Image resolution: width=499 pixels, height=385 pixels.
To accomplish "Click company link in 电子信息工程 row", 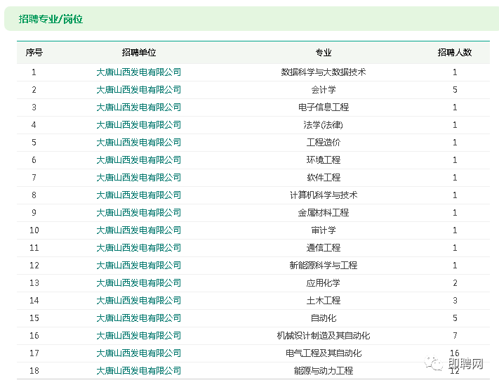I will (139, 107).
